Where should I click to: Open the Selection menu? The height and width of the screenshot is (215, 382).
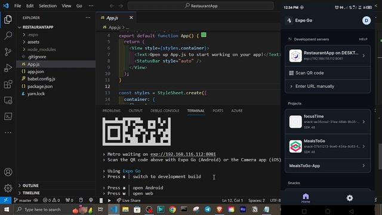pyautogui.click(x=48, y=6)
